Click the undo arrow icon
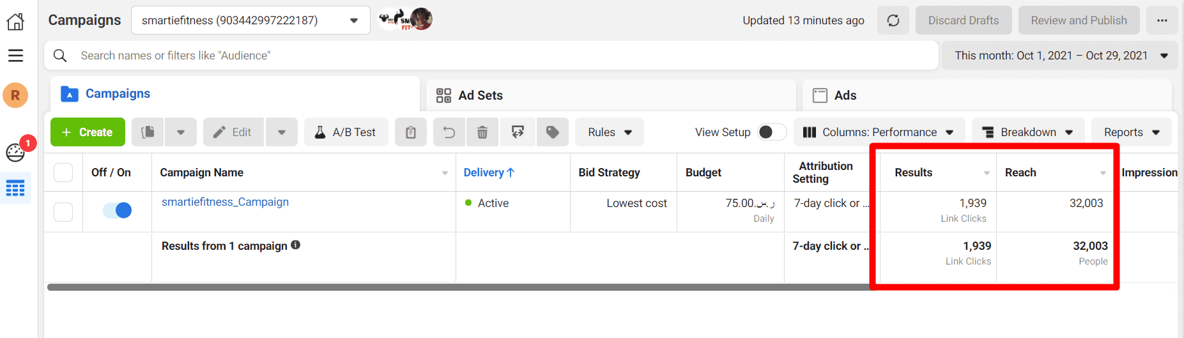This screenshot has width=1184, height=338. 449,132
